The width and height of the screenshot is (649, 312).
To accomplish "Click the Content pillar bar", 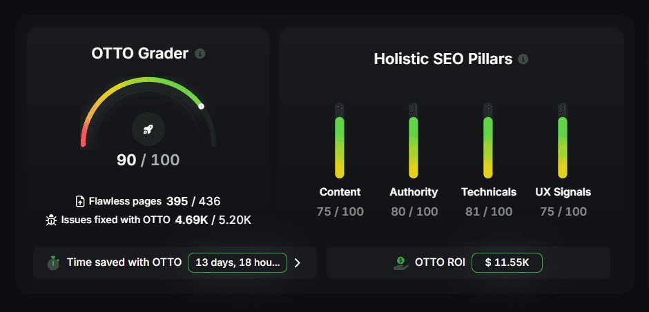I will (340, 147).
